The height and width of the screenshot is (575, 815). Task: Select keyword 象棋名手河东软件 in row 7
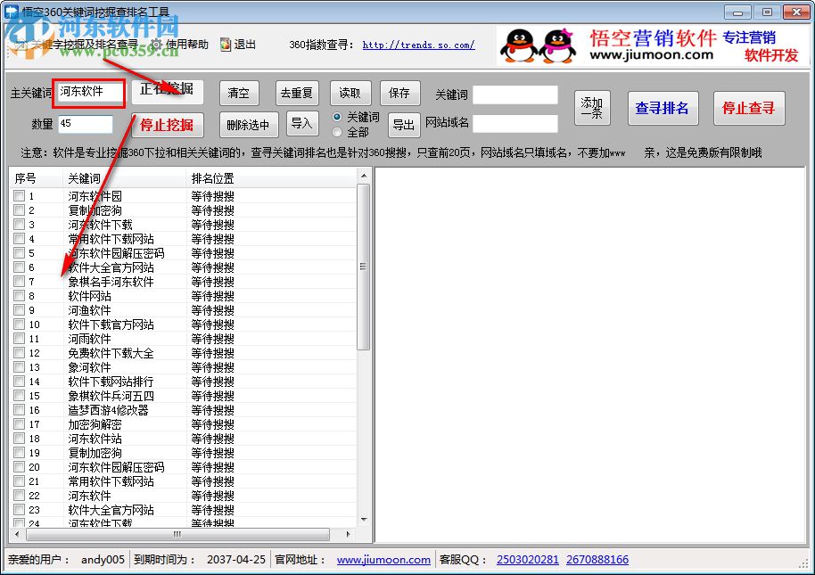coord(111,282)
